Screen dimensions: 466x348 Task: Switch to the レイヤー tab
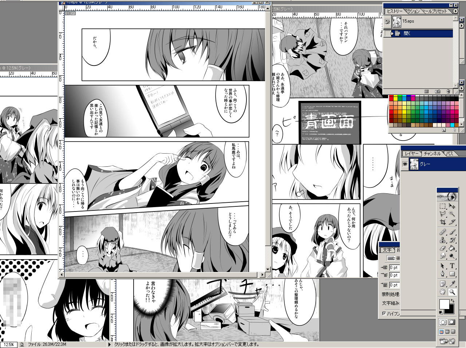[x=411, y=154]
